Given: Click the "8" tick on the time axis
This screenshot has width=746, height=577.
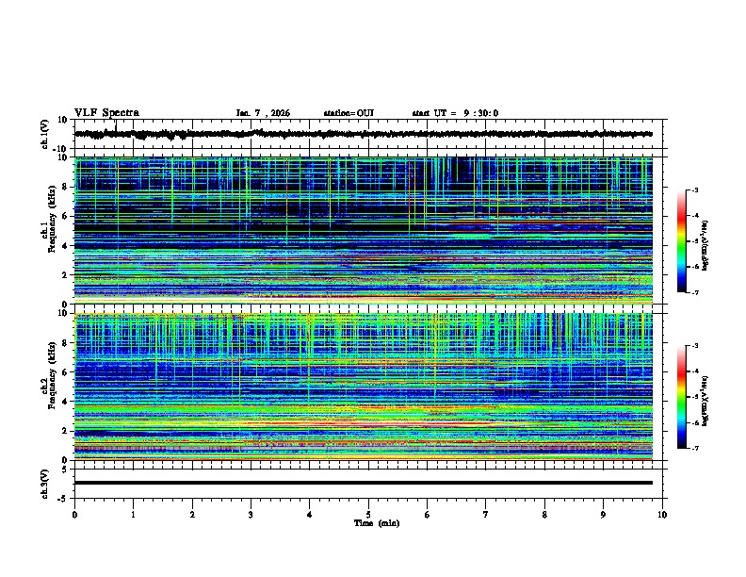Looking at the screenshot, I should tap(544, 515).
